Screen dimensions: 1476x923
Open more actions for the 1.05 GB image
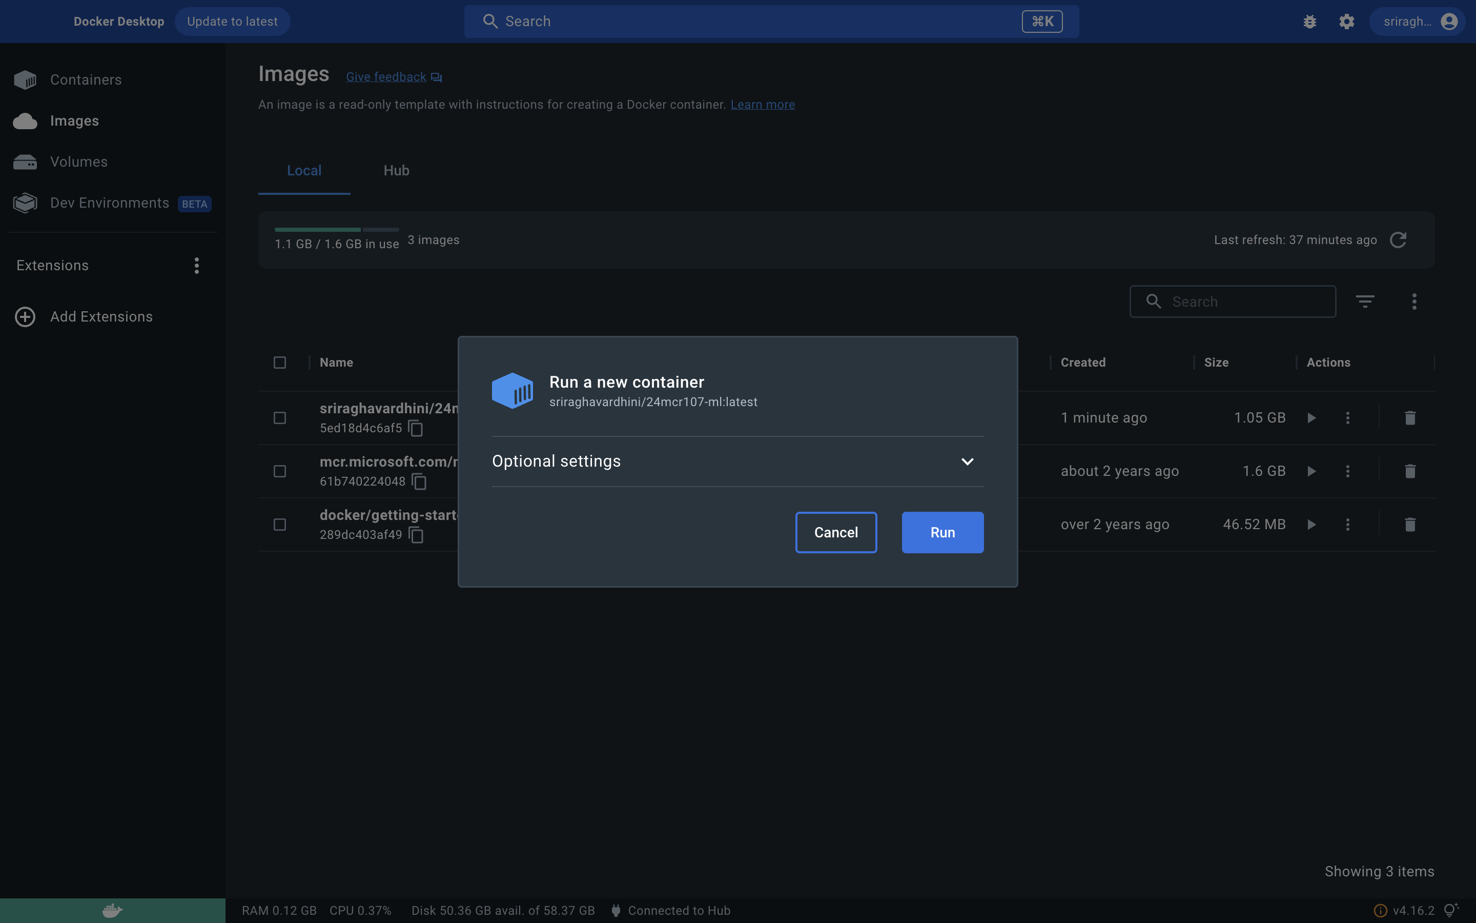click(1347, 418)
